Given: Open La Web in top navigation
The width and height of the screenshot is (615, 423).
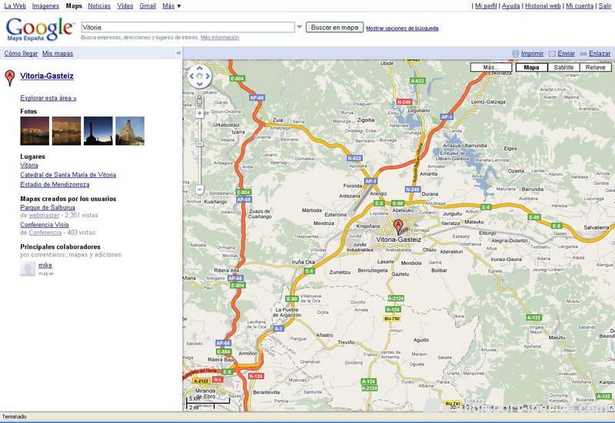Looking at the screenshot, I should 15,6.
